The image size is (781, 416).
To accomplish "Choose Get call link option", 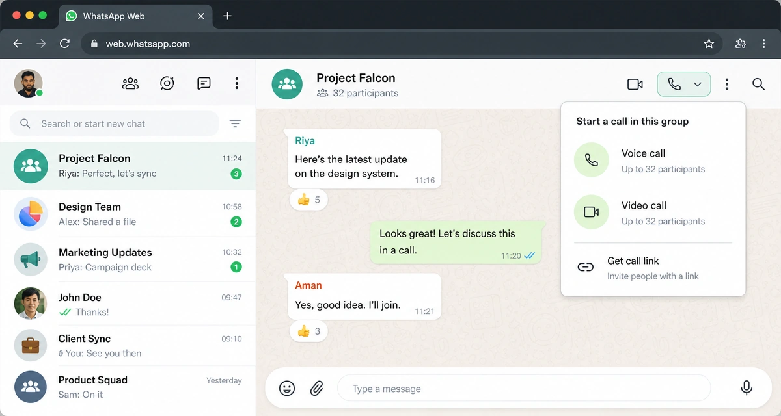I will (x=653, y=268).
